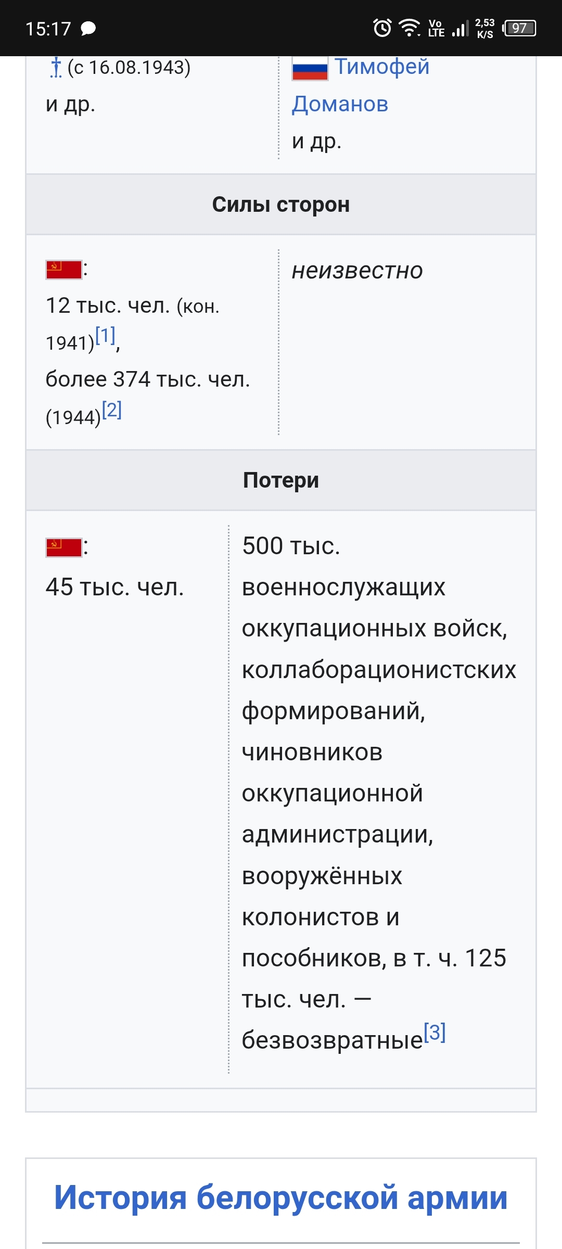Screen dimensions: 562x1249
Task: Tap the Силы сторон section header
Action: click(281, 205)
